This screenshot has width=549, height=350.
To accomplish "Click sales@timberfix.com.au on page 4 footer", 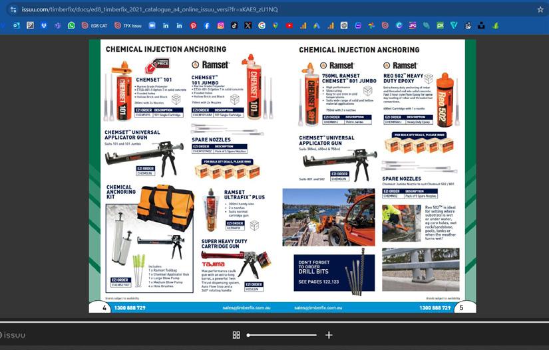I will pyautogui.click(x=246, y=307).
